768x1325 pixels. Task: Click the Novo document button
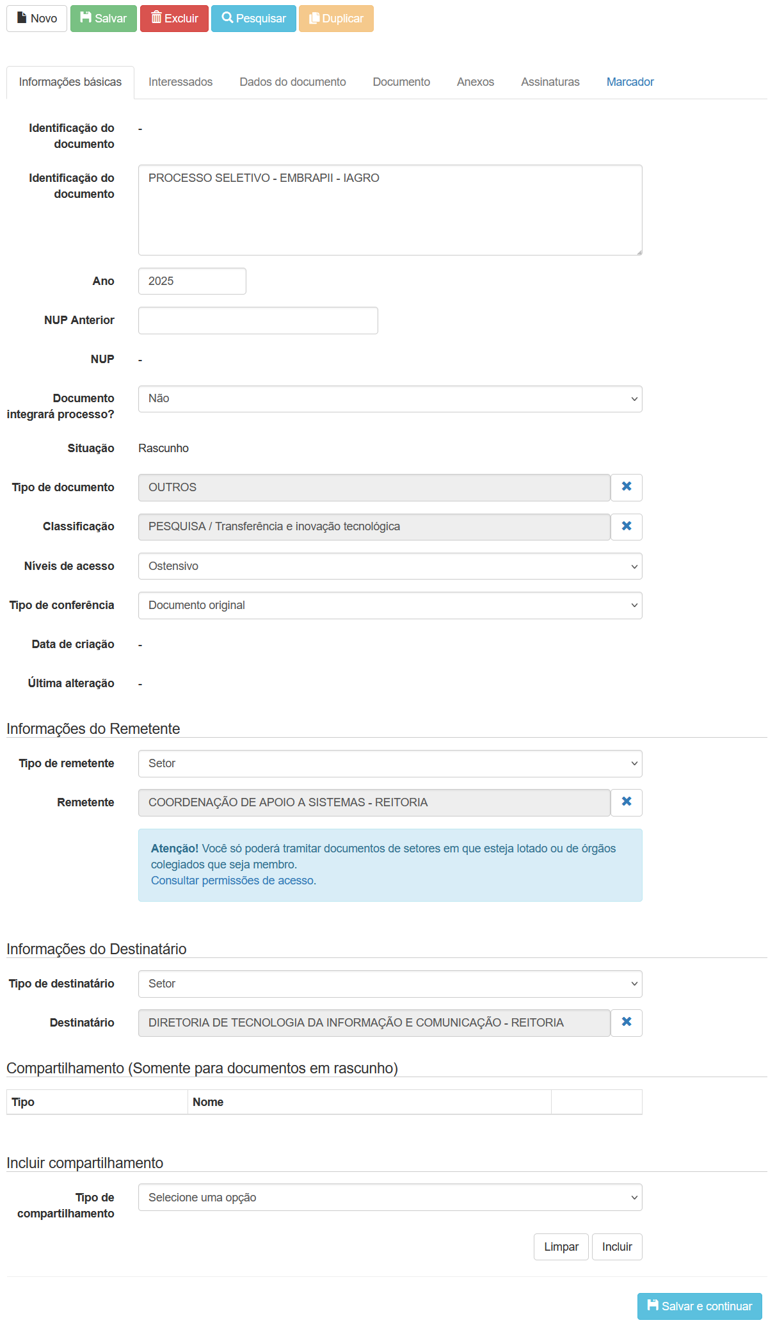point(36,19)
